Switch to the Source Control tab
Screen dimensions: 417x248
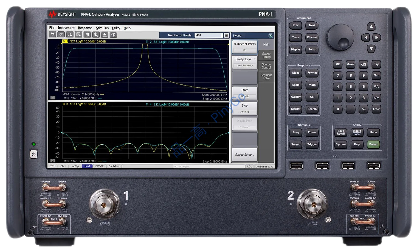266,66
